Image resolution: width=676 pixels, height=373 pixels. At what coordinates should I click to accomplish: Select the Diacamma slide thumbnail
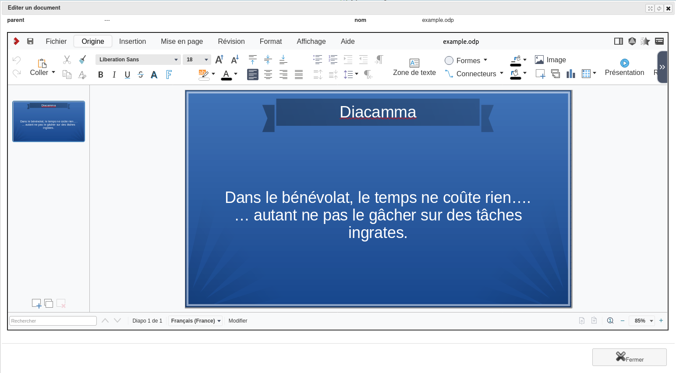click(x=49, y=121)
